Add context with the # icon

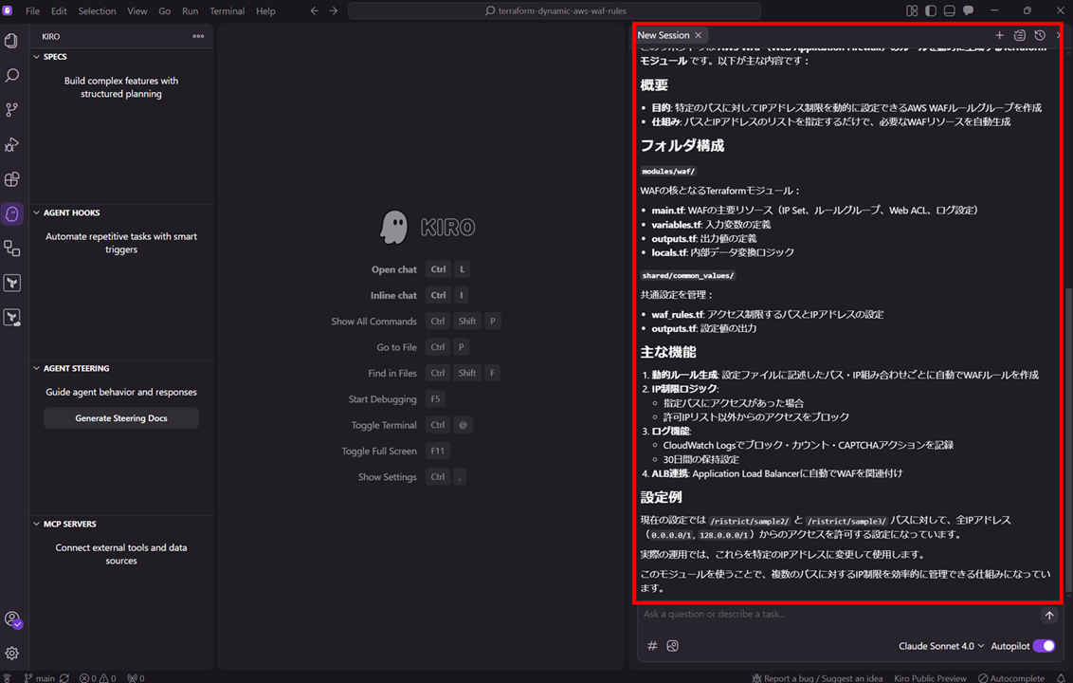tap(652, 645)
